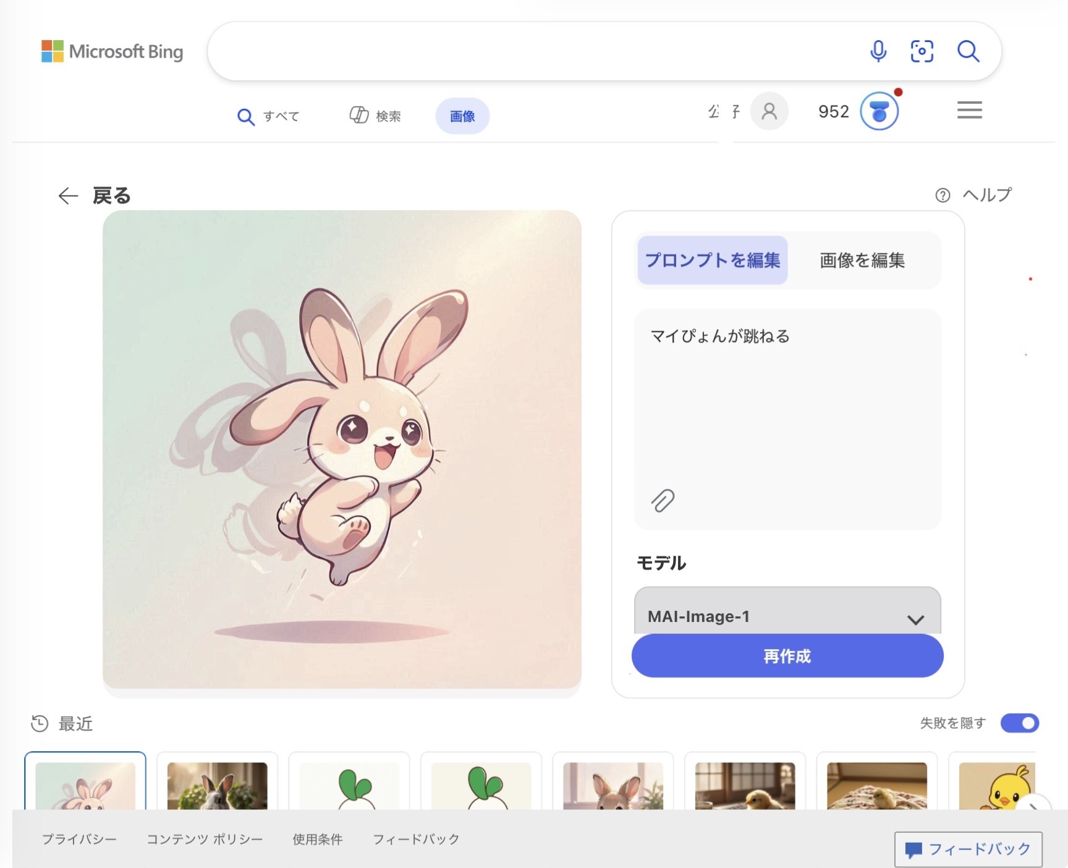Open visual search camera icon
Screen dimensions: 1068x868
[x=922, y=51]
